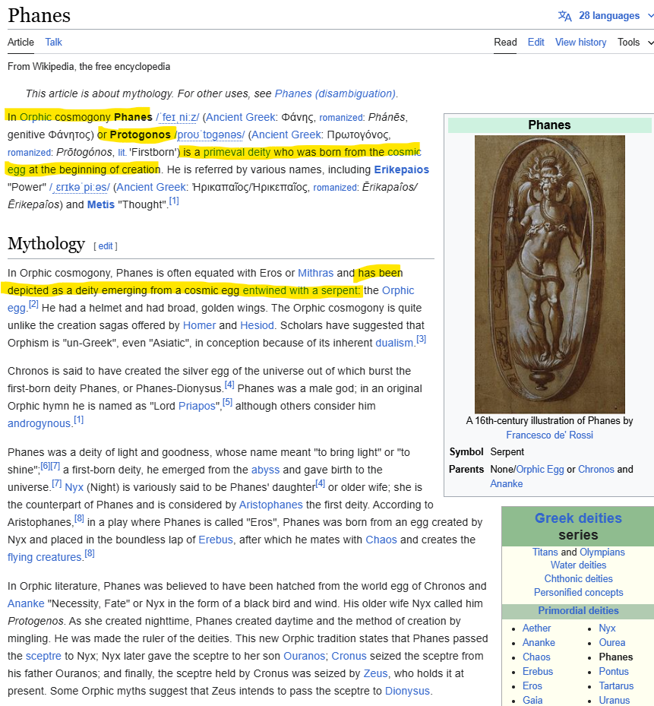The image size is (654, 706).
Task: Open the Nyx (Night) link in paragraph
Action: (74, 488)
